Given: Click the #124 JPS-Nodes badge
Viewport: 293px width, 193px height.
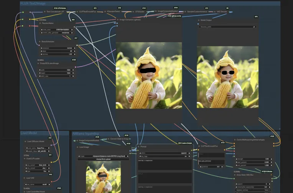Looking at the screenshot, I should [x=60, y=8].
